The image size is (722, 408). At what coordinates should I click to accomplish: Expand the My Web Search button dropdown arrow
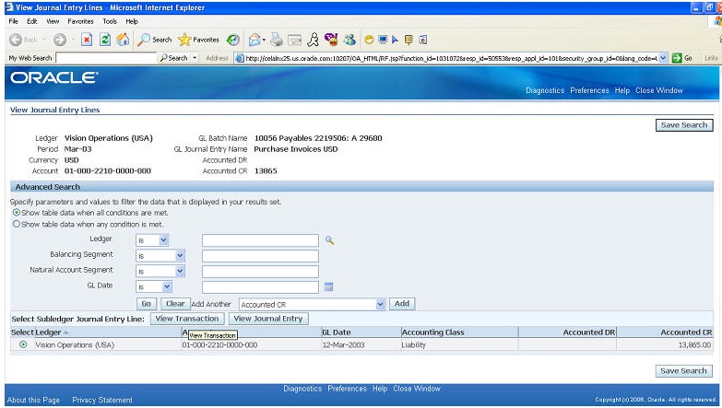(195, 58)
